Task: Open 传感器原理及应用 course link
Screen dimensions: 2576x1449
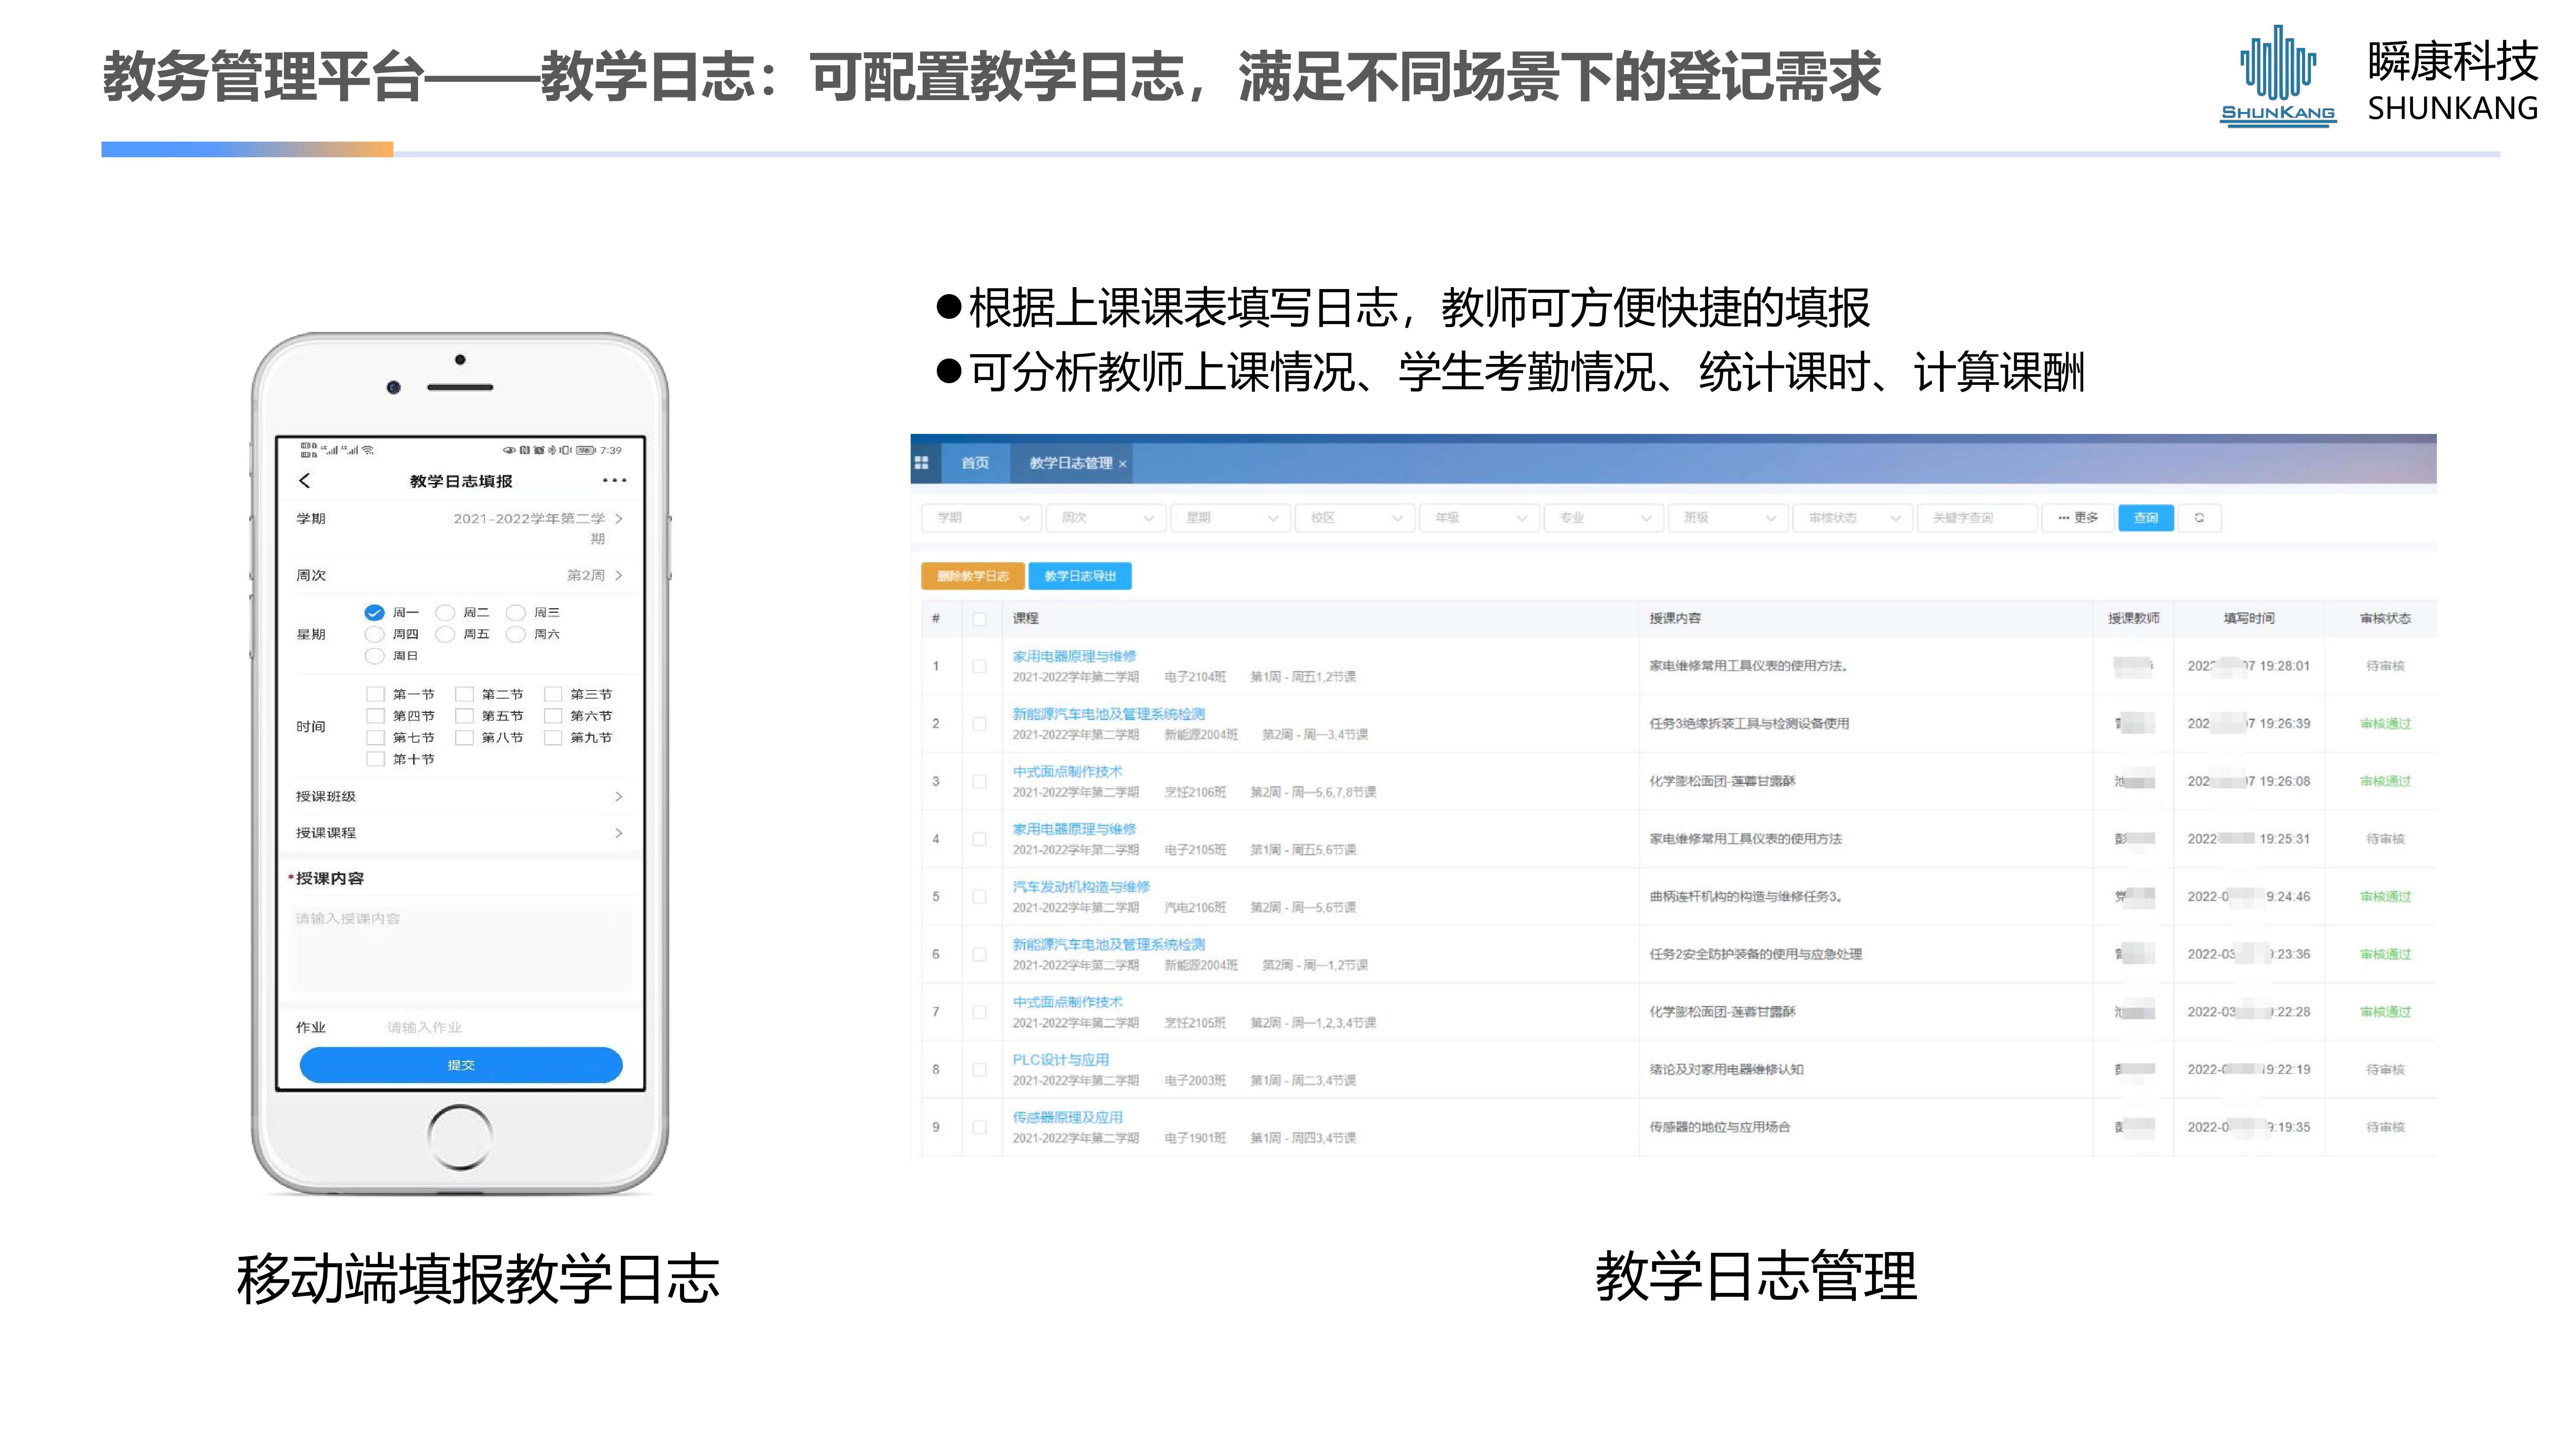Action: click(x=1067, y=1118)
